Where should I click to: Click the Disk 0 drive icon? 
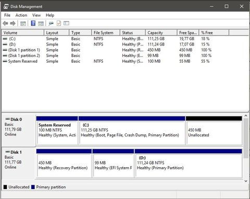click(7, 119)
